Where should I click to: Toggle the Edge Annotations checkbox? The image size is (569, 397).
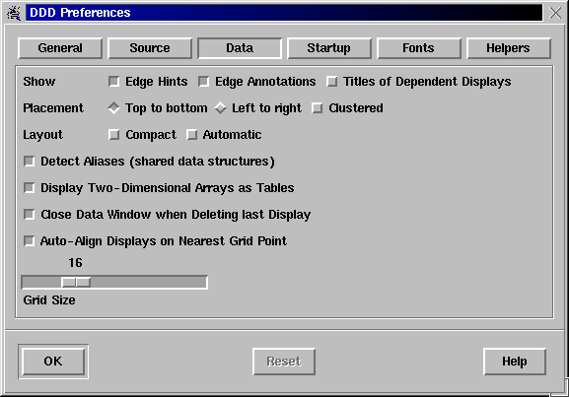[x=203, y=82]
